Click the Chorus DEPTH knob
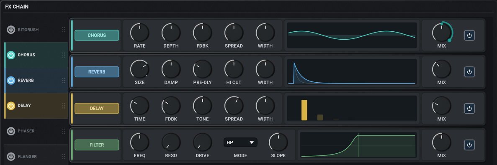Viewport: 497px width, 165px height. tap(171, 33)
